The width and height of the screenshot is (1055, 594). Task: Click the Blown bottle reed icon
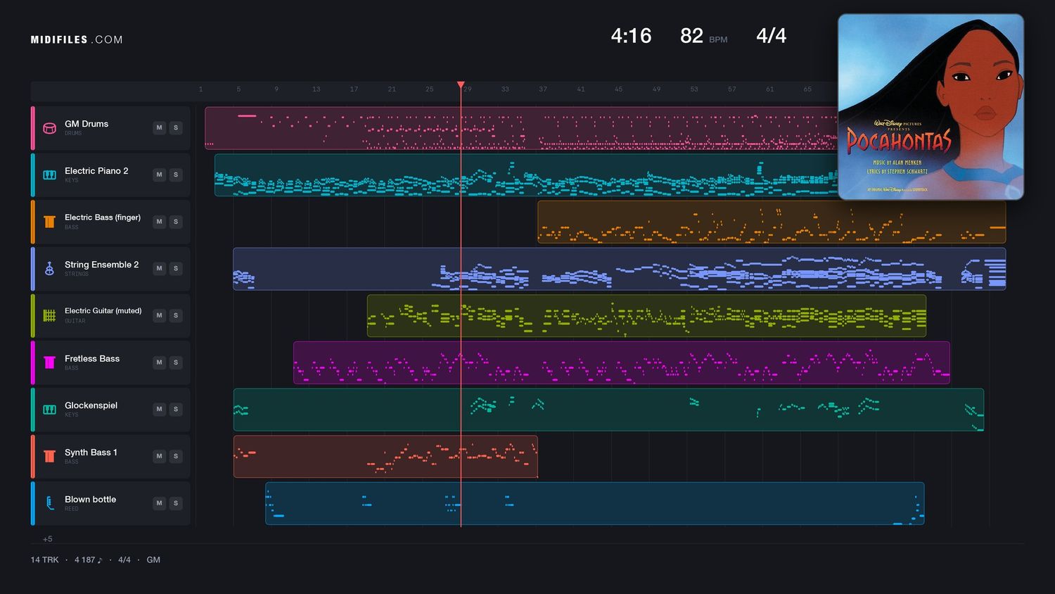tap(49, 503)
